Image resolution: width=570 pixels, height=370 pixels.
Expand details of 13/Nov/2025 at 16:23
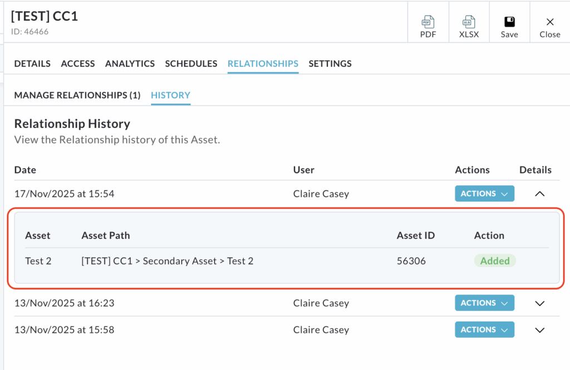[x=539, y=304]
